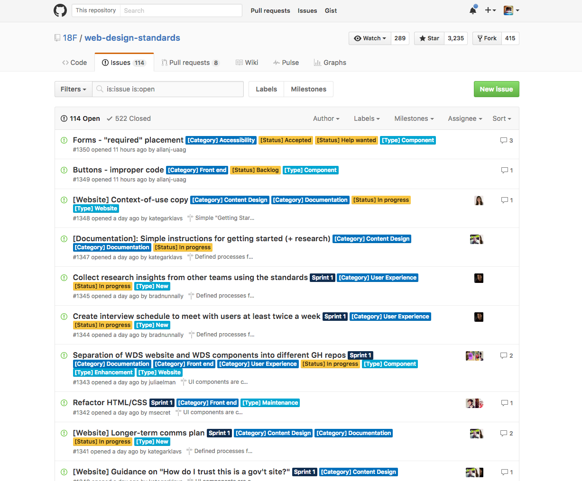
Task: Click author allanj-uaag on issue #1350
Action: coord(171,150)
